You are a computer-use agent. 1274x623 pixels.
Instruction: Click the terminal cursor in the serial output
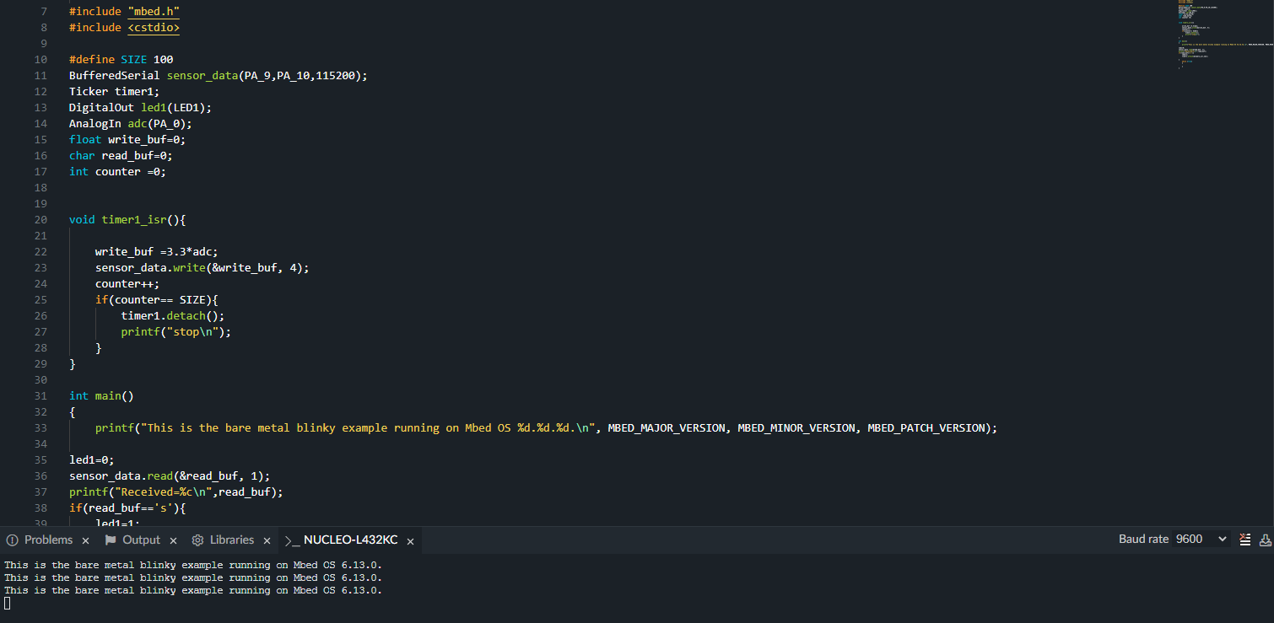[7, 603]
